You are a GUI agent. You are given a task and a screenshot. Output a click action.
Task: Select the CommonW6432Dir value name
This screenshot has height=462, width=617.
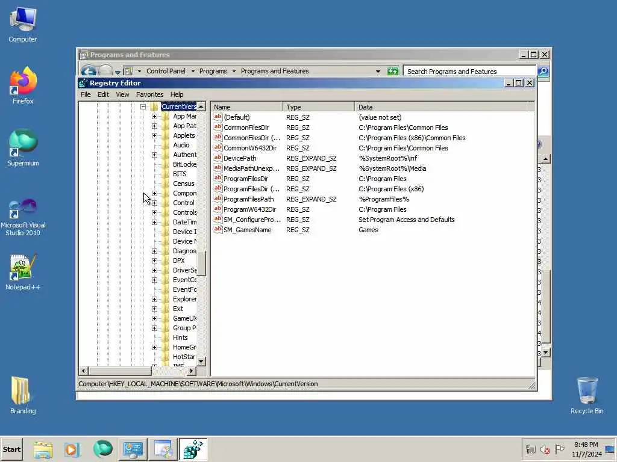click(x=250, y=148)
